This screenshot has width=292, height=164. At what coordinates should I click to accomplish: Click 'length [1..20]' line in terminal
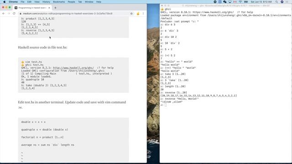coord(173,87)
